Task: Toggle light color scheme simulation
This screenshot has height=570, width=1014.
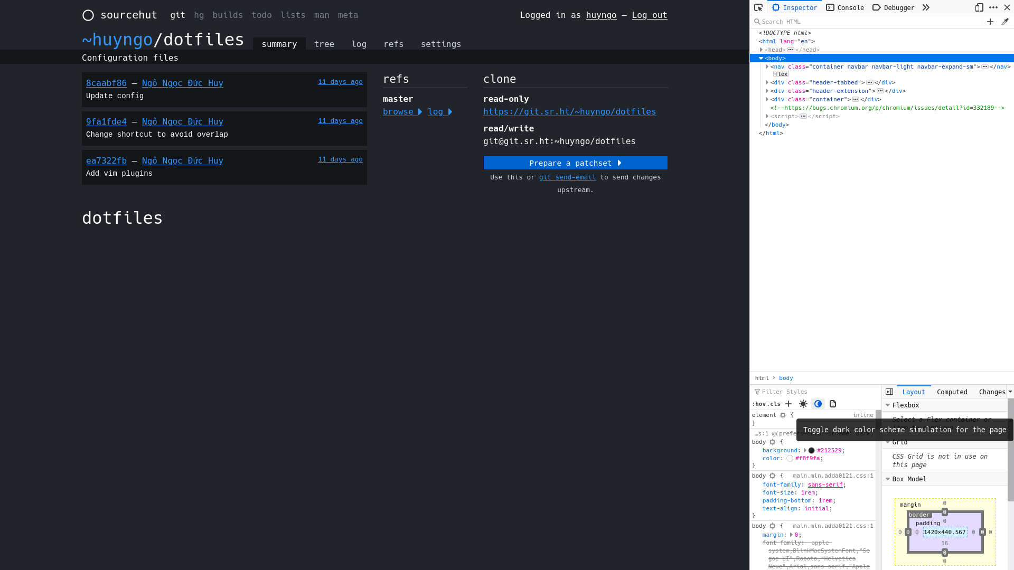Action: click(803, 404)
